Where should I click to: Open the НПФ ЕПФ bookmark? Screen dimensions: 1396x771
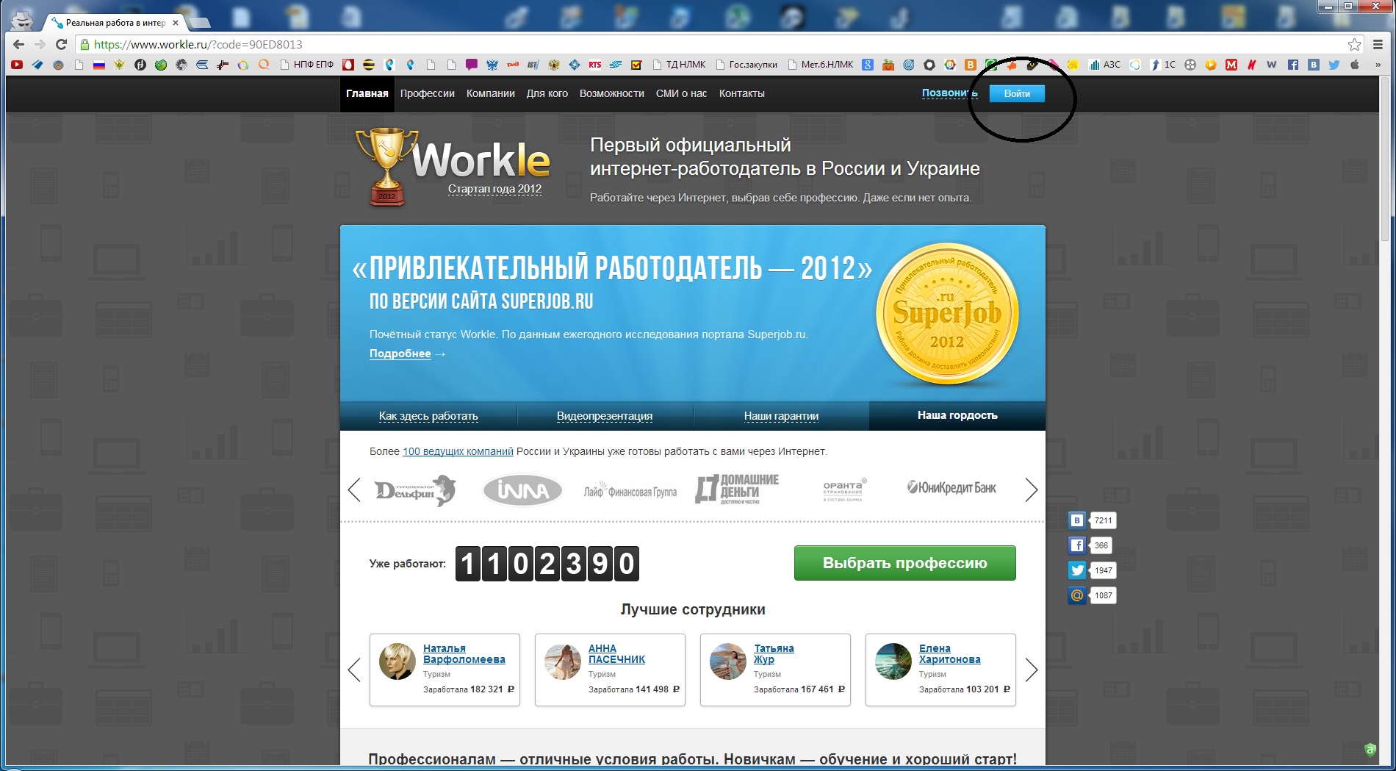click(307, 65)
